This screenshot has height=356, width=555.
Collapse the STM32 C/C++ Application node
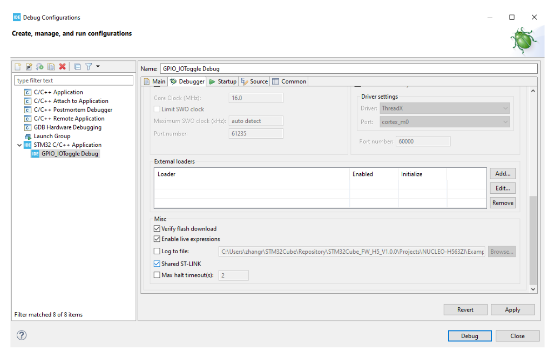click(x=19, y=145)
